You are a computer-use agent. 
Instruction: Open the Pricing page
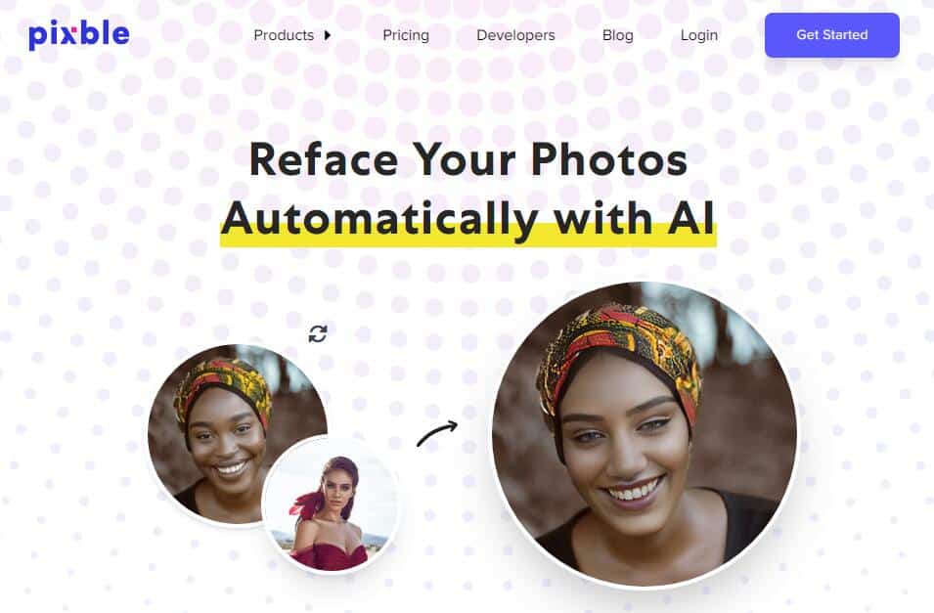pos(406,35)
